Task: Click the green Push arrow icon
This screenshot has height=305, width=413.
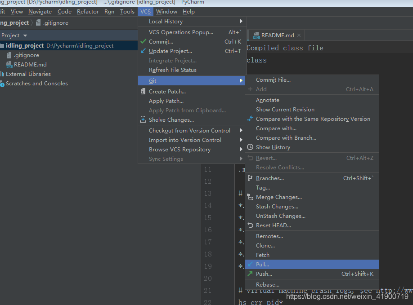Action: click(x=250, y=274)
